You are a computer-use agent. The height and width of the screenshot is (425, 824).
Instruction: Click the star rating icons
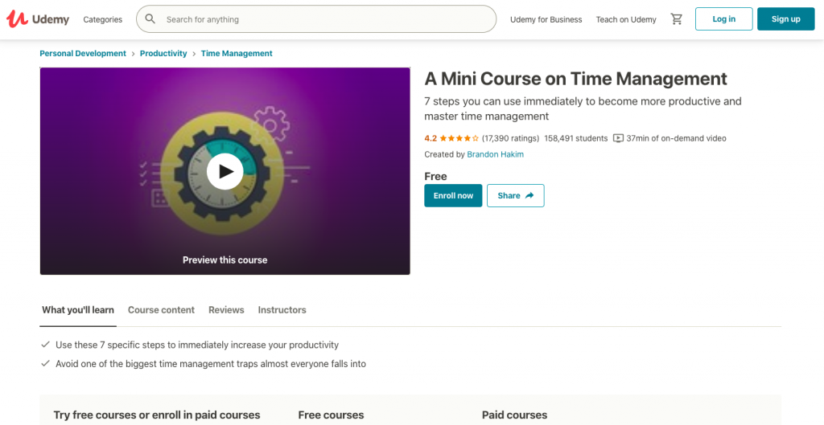[459, 138]
